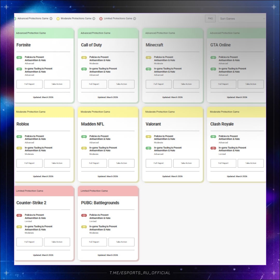Click the Valorant game title
The height and width of the screenshot is (280, 280).
[153, 124]
